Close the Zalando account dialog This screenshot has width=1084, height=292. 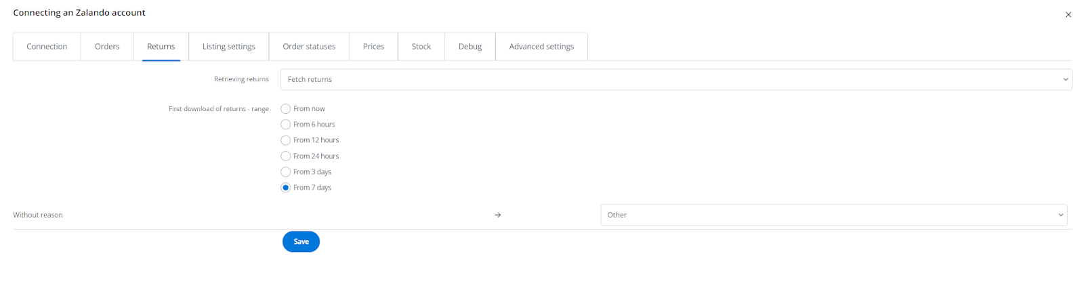[1068, 15]
